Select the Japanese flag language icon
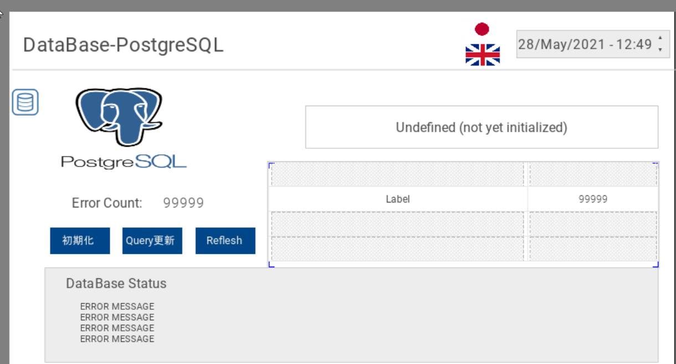This screenshot has width=676, height=364. point(482,29)
